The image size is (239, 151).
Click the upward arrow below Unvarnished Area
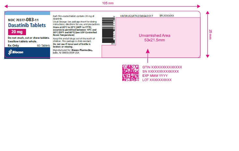click(x=148, y=55)
